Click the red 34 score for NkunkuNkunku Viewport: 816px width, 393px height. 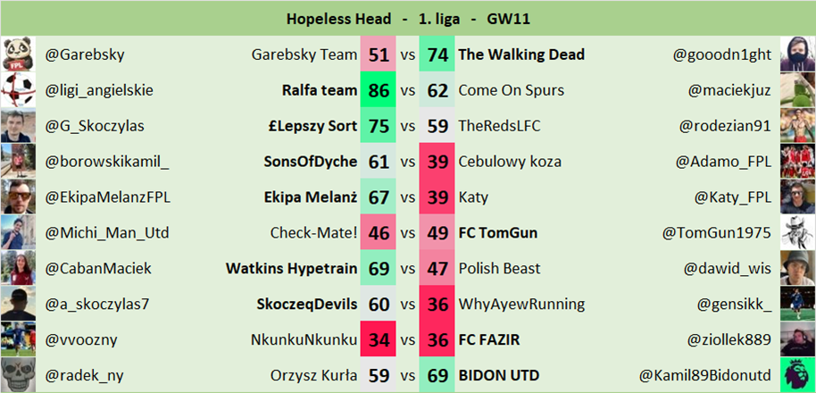(x=379, y=339)
